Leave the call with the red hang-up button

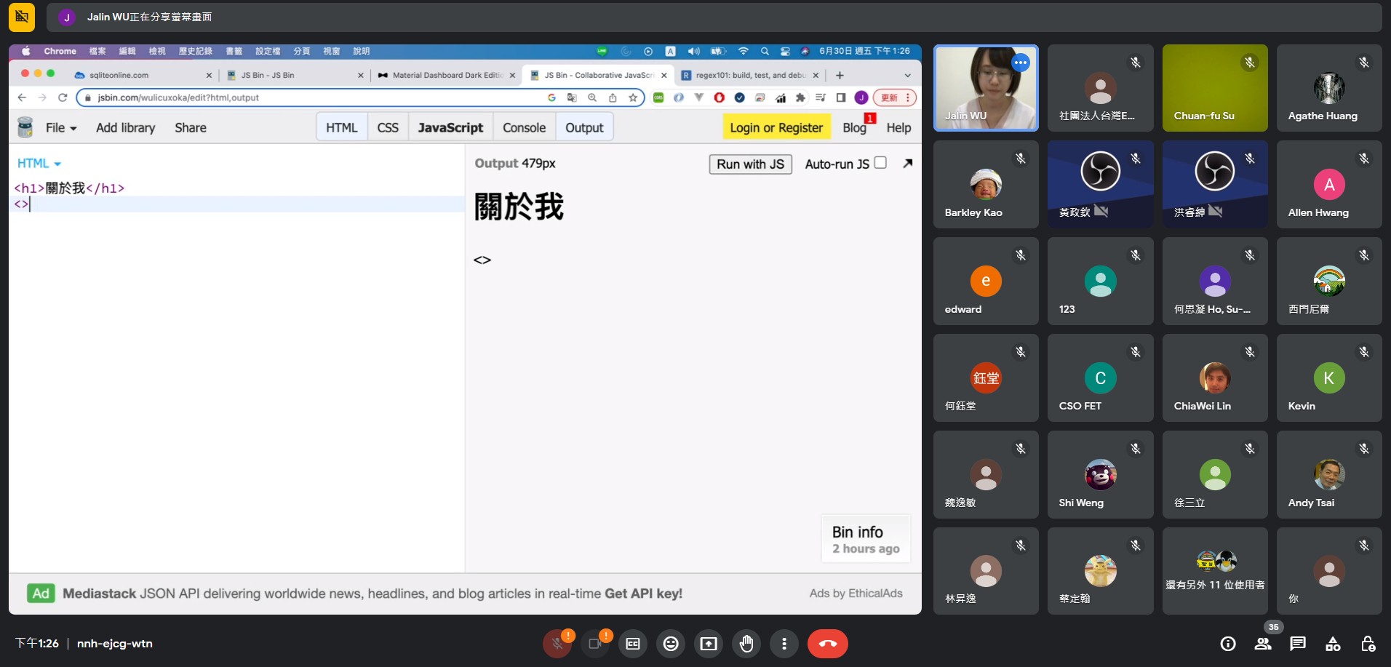[828, 644]
